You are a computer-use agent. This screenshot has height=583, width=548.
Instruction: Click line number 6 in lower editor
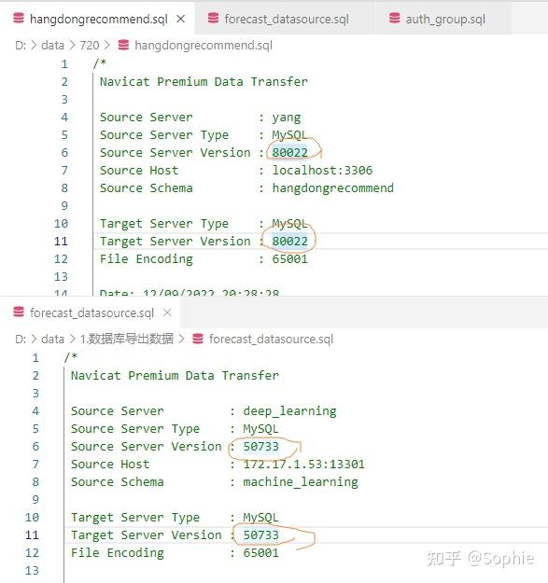coord(35,446)
